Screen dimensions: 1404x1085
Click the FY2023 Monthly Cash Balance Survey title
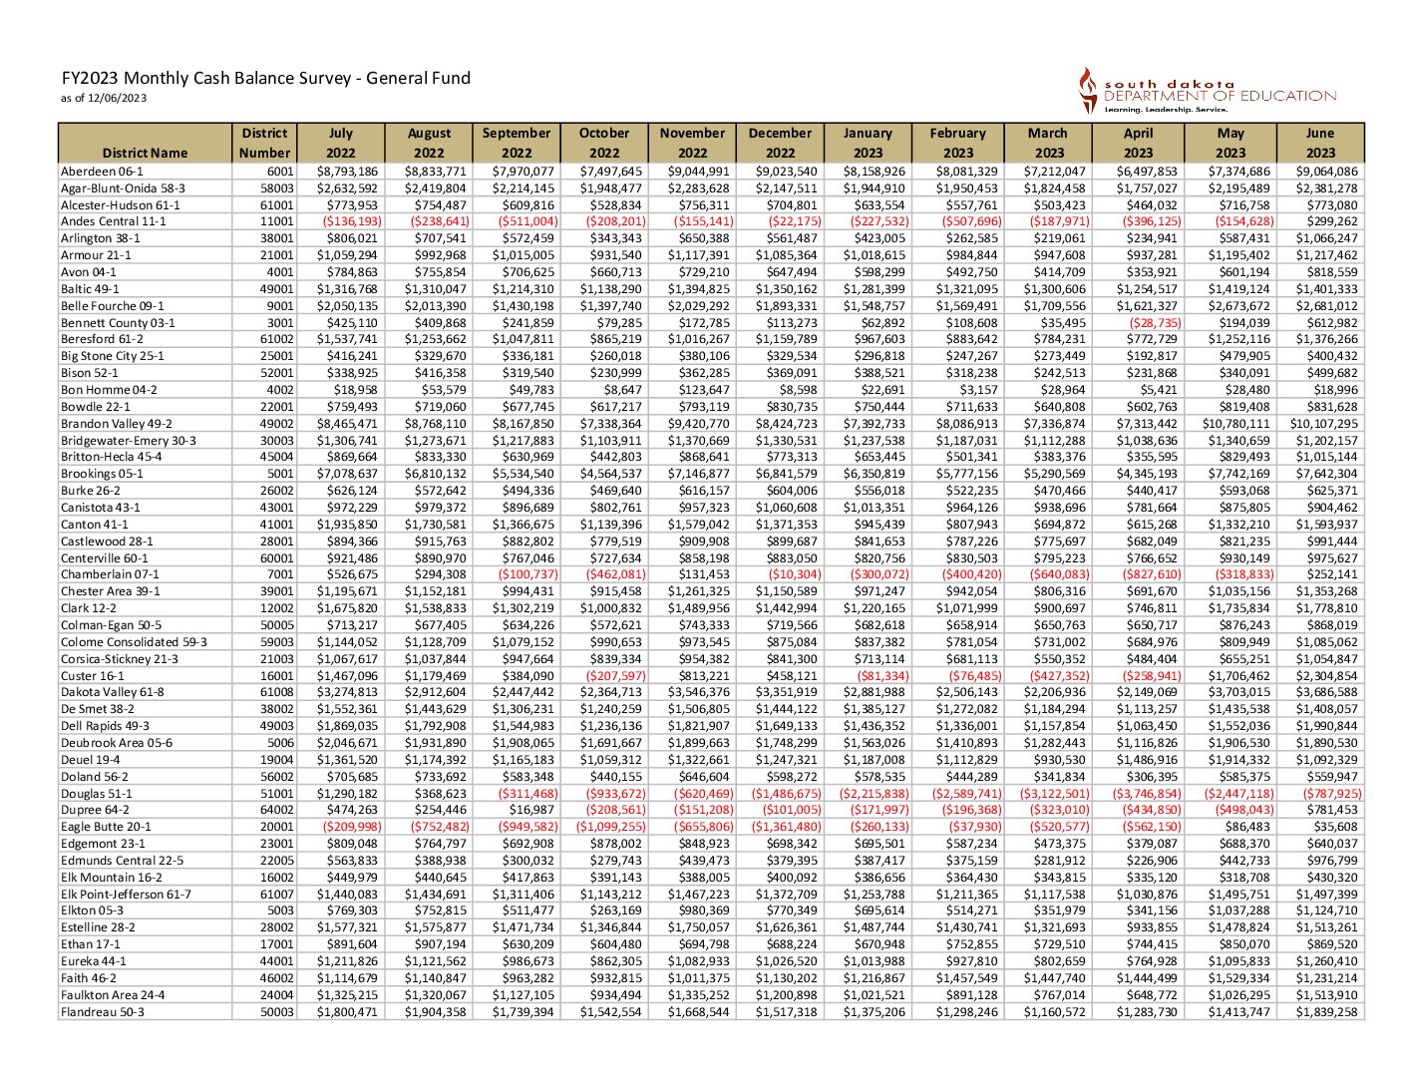pos(265,78)
